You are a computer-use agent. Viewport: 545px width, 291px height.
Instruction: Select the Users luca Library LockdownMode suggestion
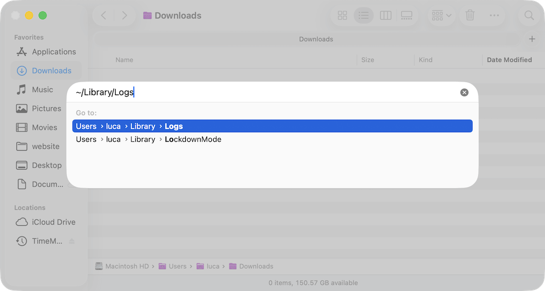pos(272,139)
